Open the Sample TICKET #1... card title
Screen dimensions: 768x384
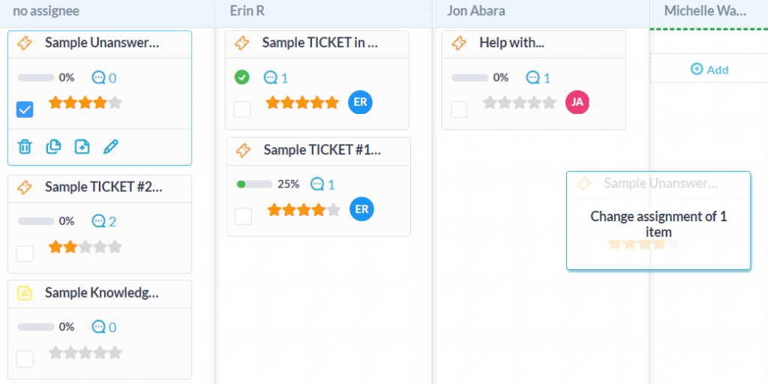tap(322, 149)
